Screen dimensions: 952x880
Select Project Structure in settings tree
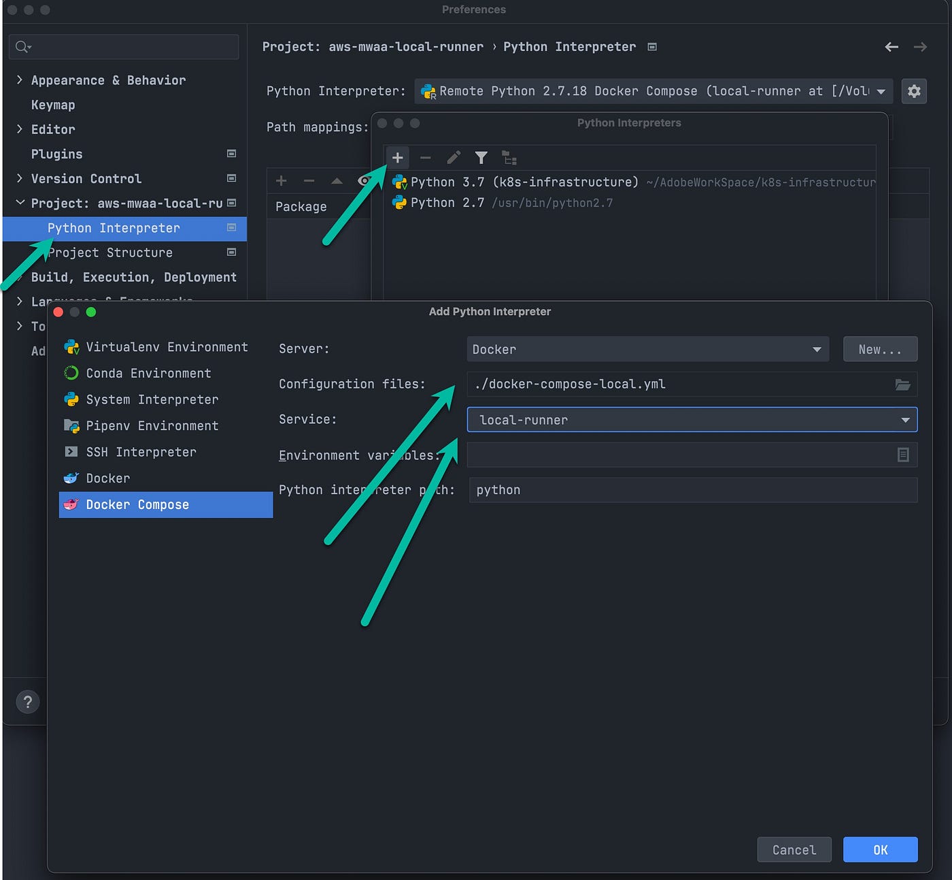[110, 252]
